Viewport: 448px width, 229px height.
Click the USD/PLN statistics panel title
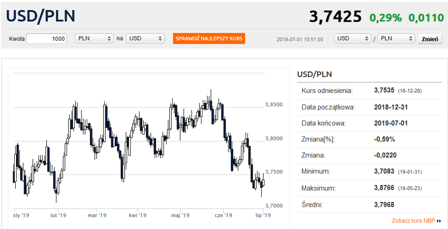point(315,74)
